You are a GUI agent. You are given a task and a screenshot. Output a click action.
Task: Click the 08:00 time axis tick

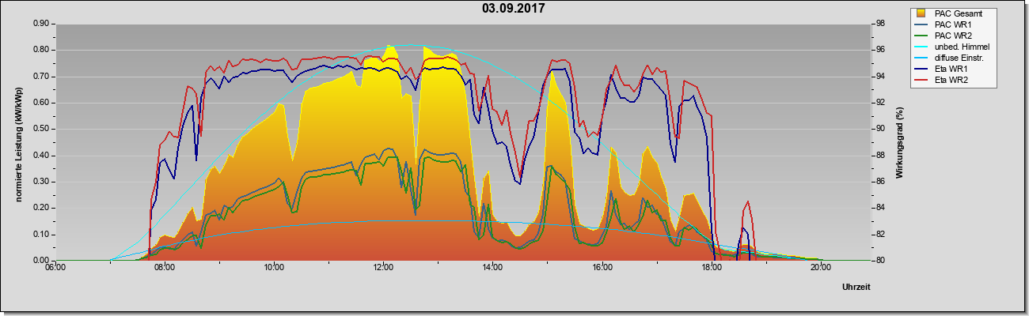pos(165,269)
